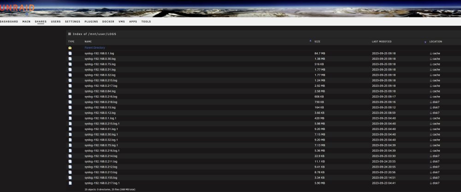Click the Name column sort arrow
Image resolution: width=461 pixels, height=192 pixels.
[310, 41]
